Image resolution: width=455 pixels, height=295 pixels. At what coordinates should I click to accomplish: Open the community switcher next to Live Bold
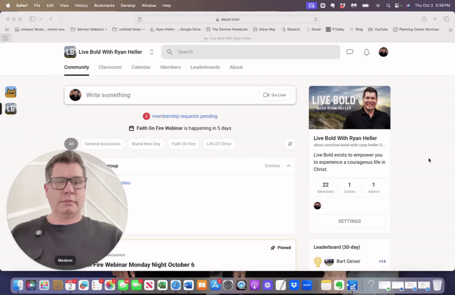click(x=151, y=52)
